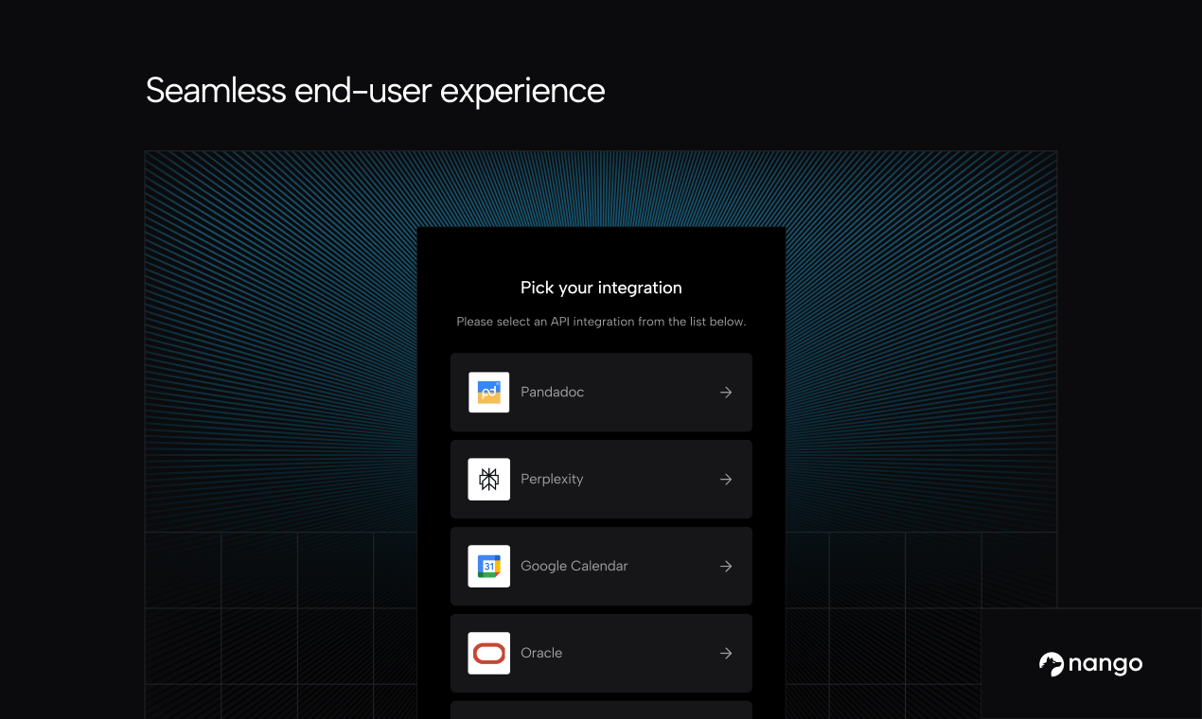Click the 'Seamless end-user experience' title

375,91
